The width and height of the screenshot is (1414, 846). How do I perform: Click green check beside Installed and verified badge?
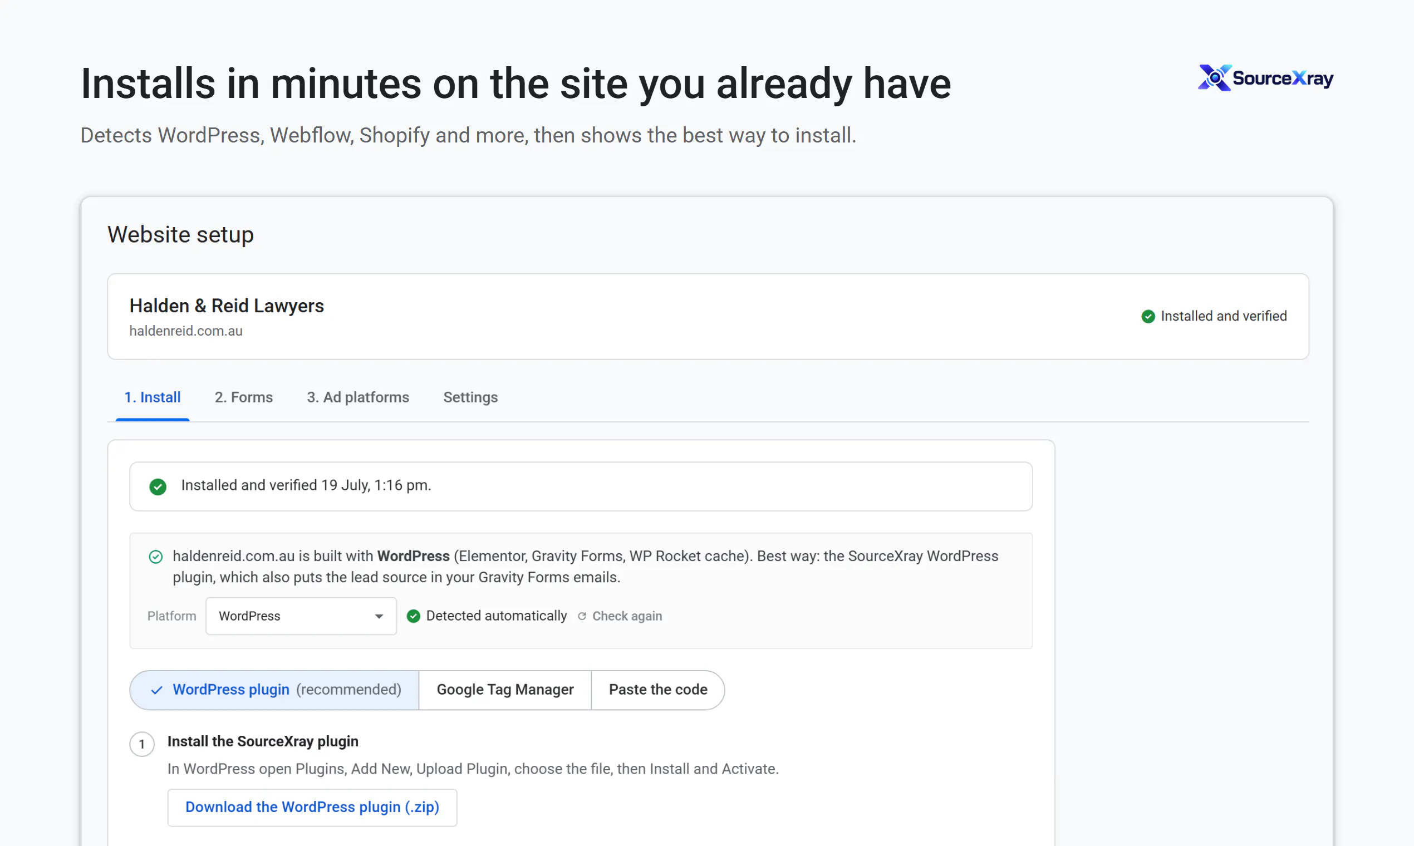[x=1148, y=316]
